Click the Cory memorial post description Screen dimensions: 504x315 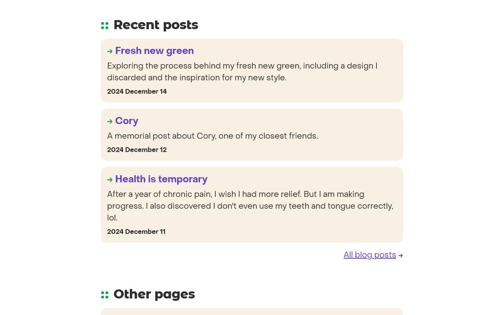tap(213, 136)
